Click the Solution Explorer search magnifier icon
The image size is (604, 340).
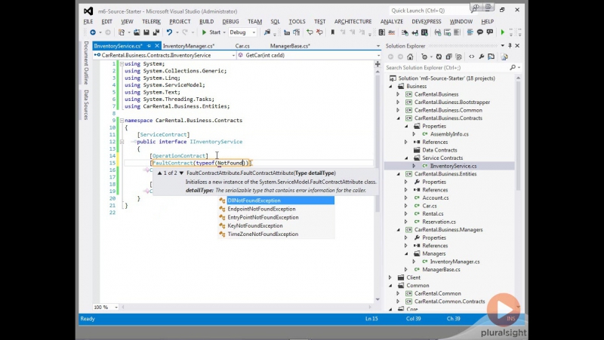[513, 68]
